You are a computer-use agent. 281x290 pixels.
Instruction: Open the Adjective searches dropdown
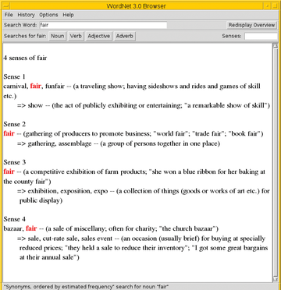click(x=98, y=36)
